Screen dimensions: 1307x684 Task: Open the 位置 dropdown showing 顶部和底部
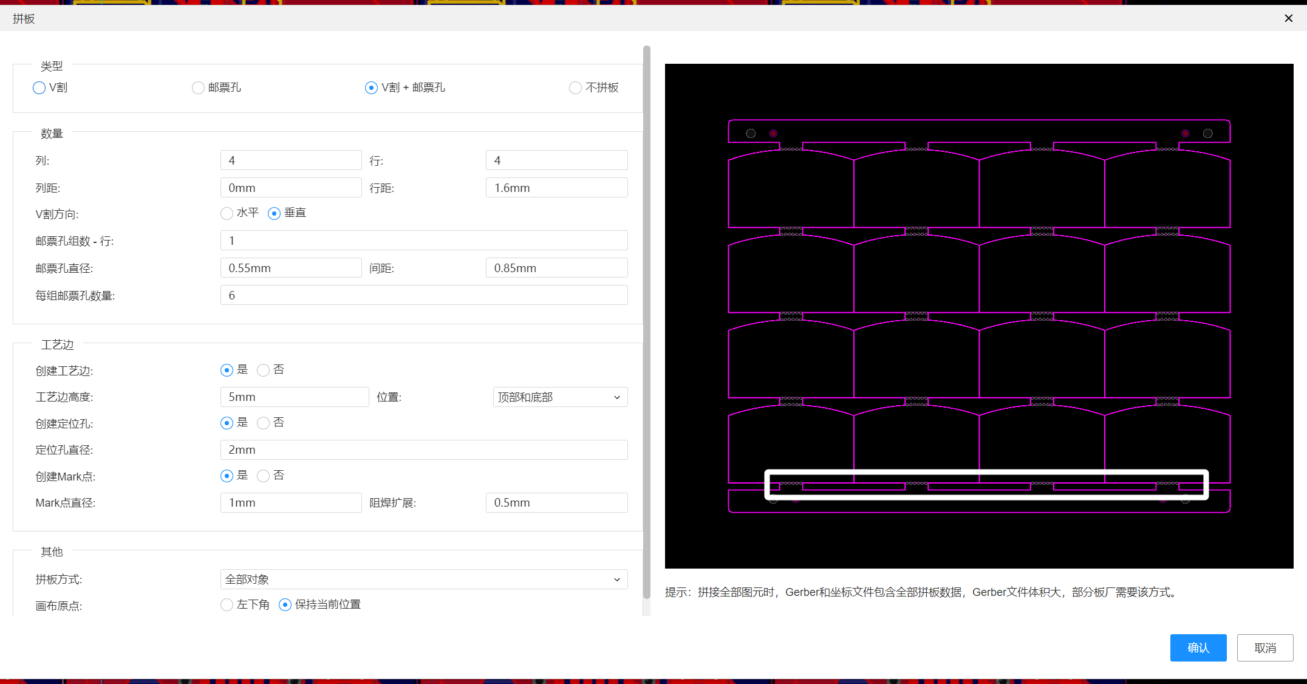pyautogui.click(x=559, y=397)
